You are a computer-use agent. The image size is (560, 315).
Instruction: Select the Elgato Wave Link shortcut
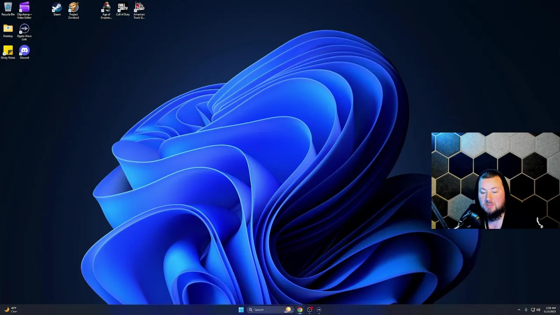pos(24,32)
